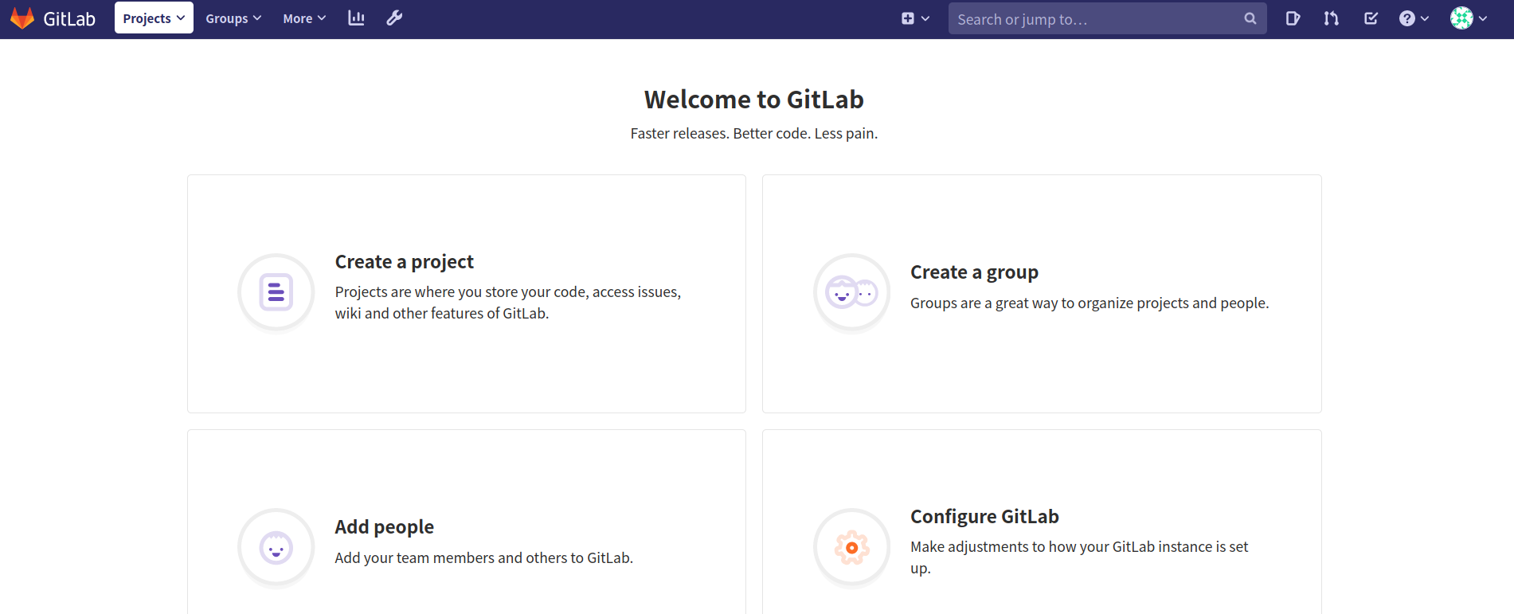The width and height of the screenshot is (1514, 614).
Task: Open the Groups dropdown menu
Action: point(233,18)
